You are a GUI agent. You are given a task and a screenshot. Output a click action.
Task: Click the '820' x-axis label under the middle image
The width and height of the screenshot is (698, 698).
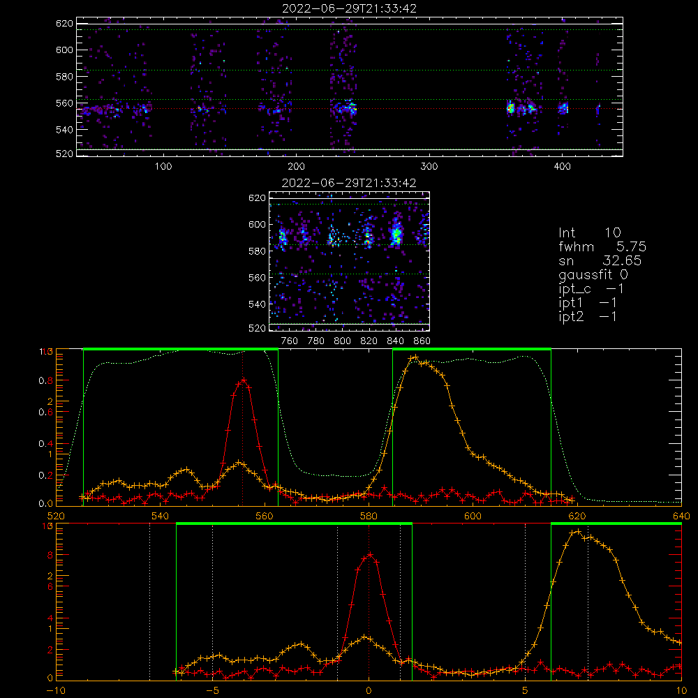pyautogui.click(x=369, y=341)
